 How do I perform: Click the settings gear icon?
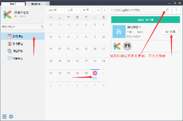pos(11,116)
